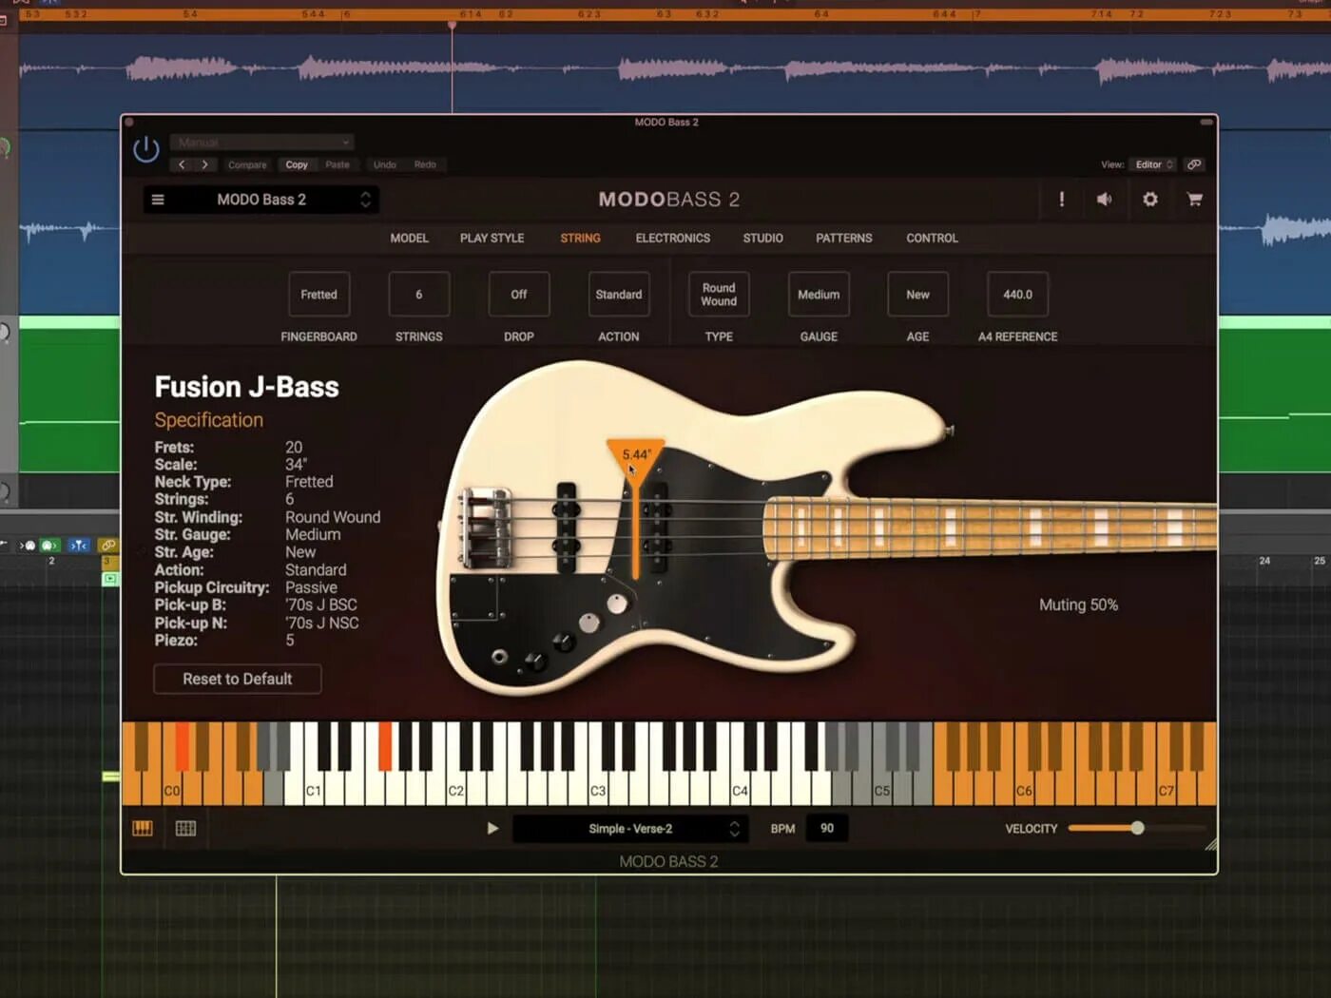Click the speaker audio icon
1331x998 pixels.
click(1104, 200)
